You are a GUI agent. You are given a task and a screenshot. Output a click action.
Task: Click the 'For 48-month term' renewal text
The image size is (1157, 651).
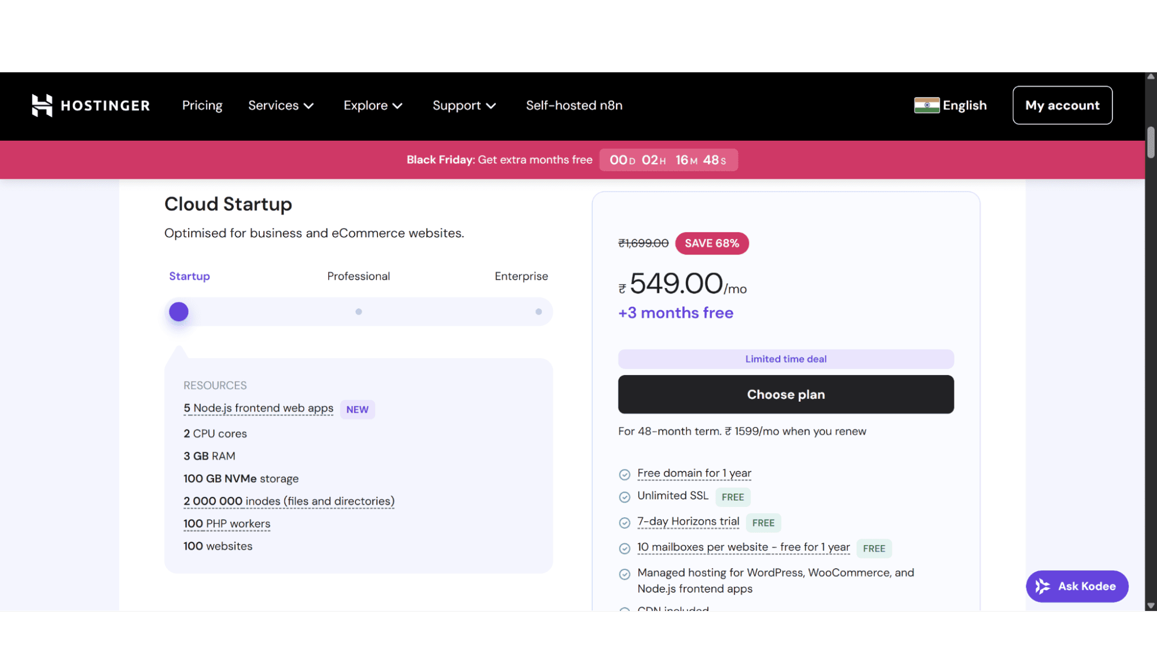742,431
